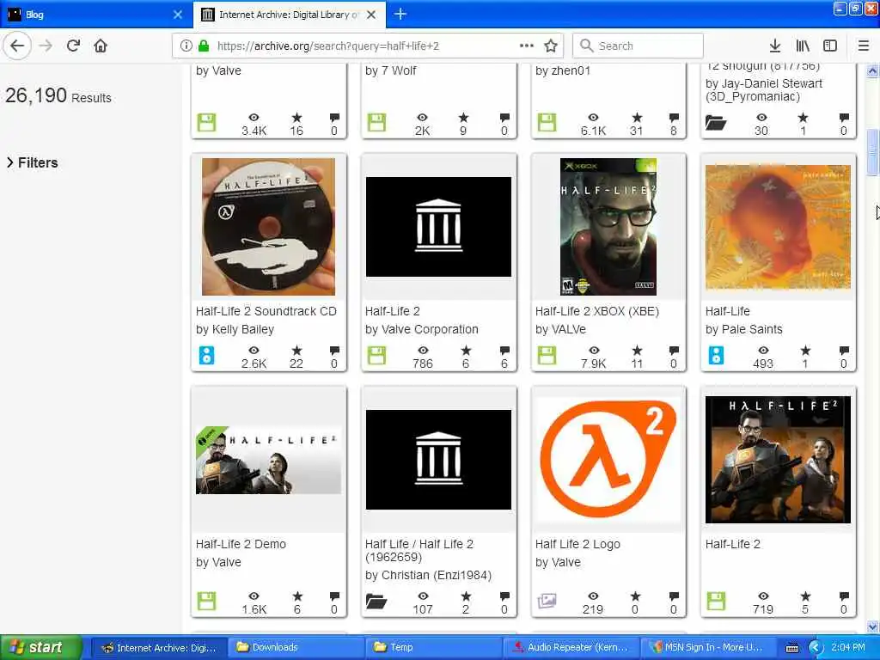Switch to the Downloads taskbar window

pos(296,648)
